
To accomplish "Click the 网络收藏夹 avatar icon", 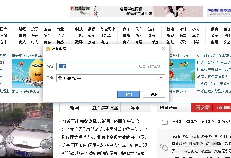I will pyautogui.click(x=60, y=78).
